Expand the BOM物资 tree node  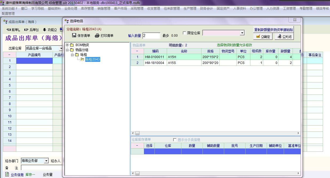click(67, 45)
